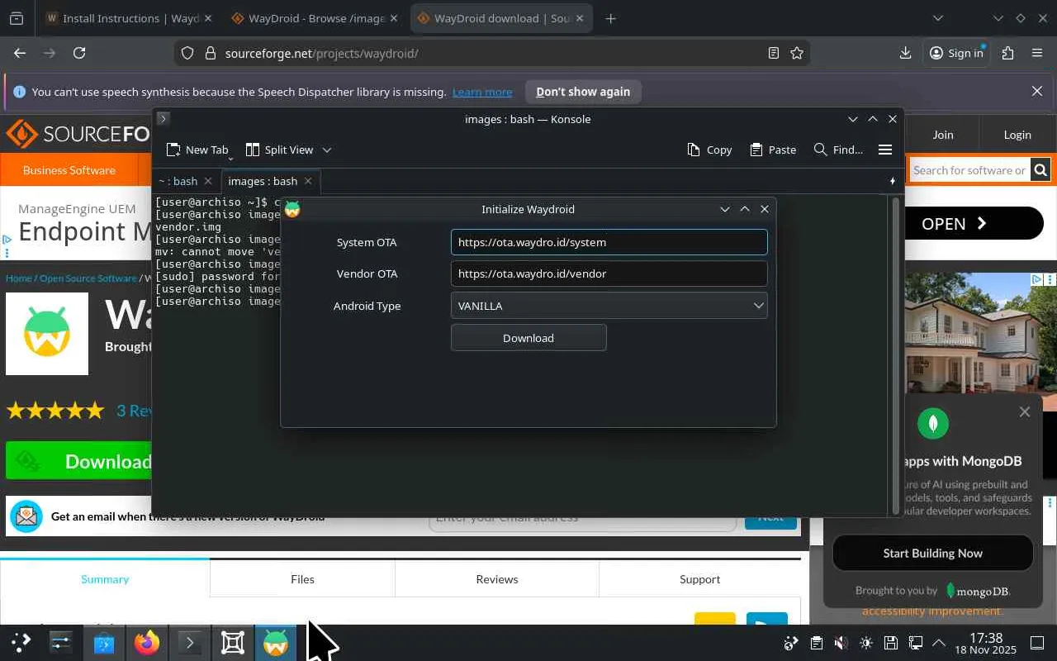Open the clipboard tray icon

tap(816, 643)
